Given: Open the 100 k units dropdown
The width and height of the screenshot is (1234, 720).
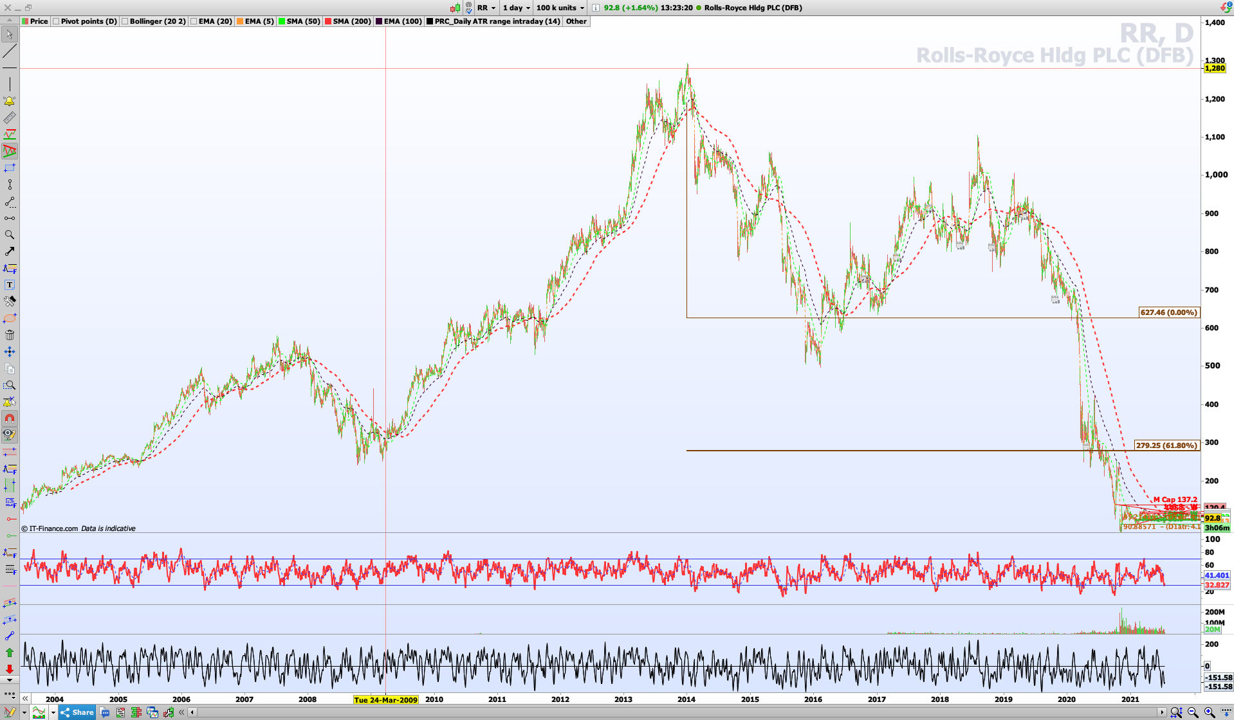Looking at the screenshot, I should (x=560, y=8).
